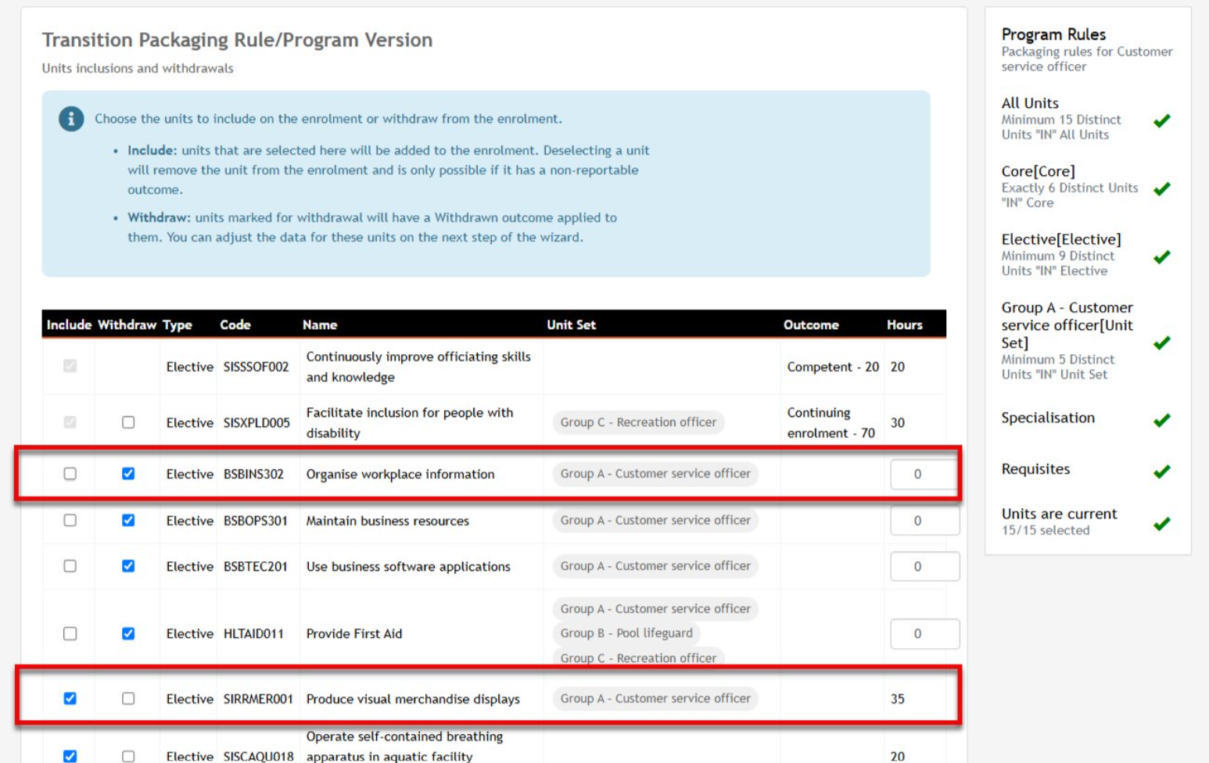Uncheck Withdraw for Provide First Aid

[x=128, y=634]
